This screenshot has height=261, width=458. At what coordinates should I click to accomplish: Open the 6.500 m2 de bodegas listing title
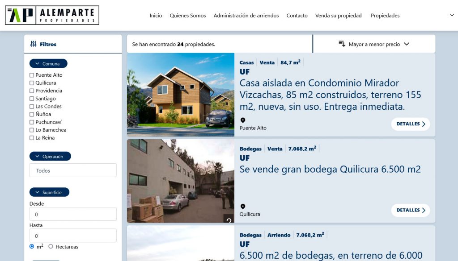pyautogui.click(x=331, y=256)
